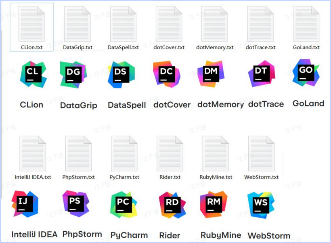Select the CLion.txt file icon

tap(31, 24)
